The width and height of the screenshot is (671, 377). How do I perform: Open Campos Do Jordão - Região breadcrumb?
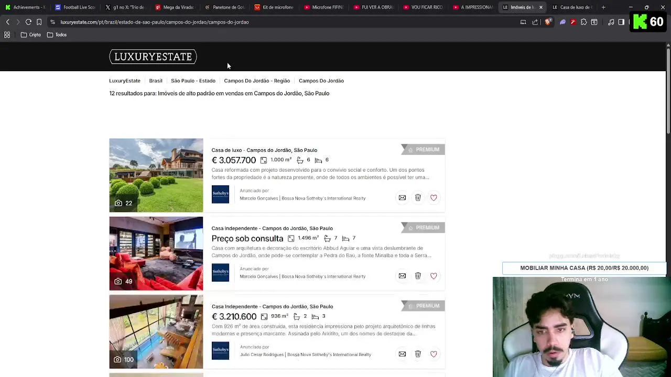(257, 81)
